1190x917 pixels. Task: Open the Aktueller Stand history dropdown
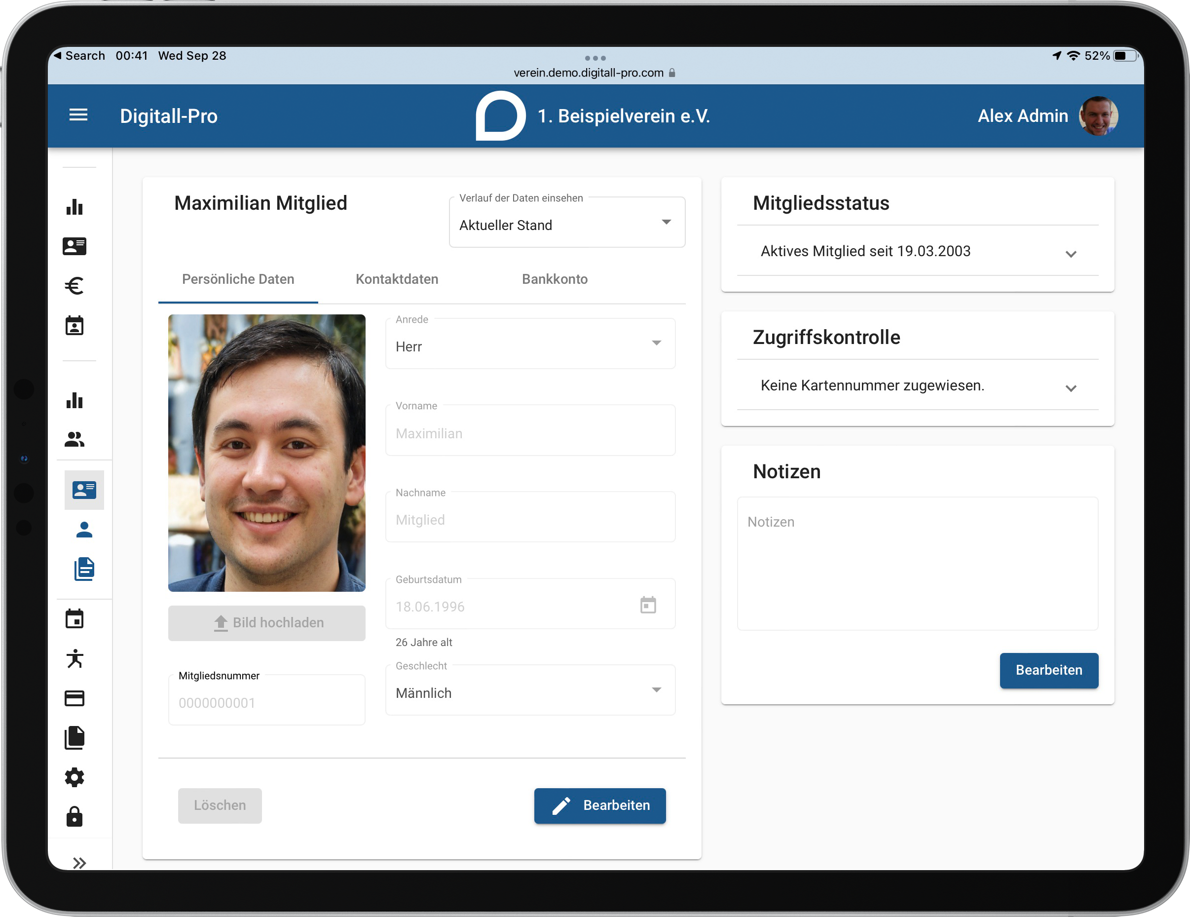(567, 223)
